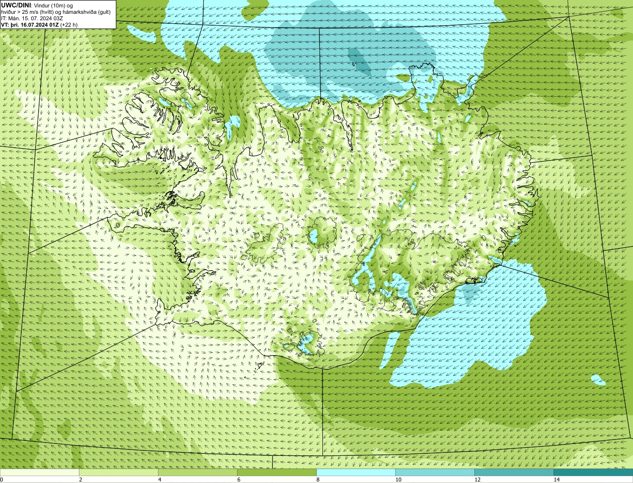Click the legend label "14"
This screenshot has width=633, height=483.
click(556, 480)
